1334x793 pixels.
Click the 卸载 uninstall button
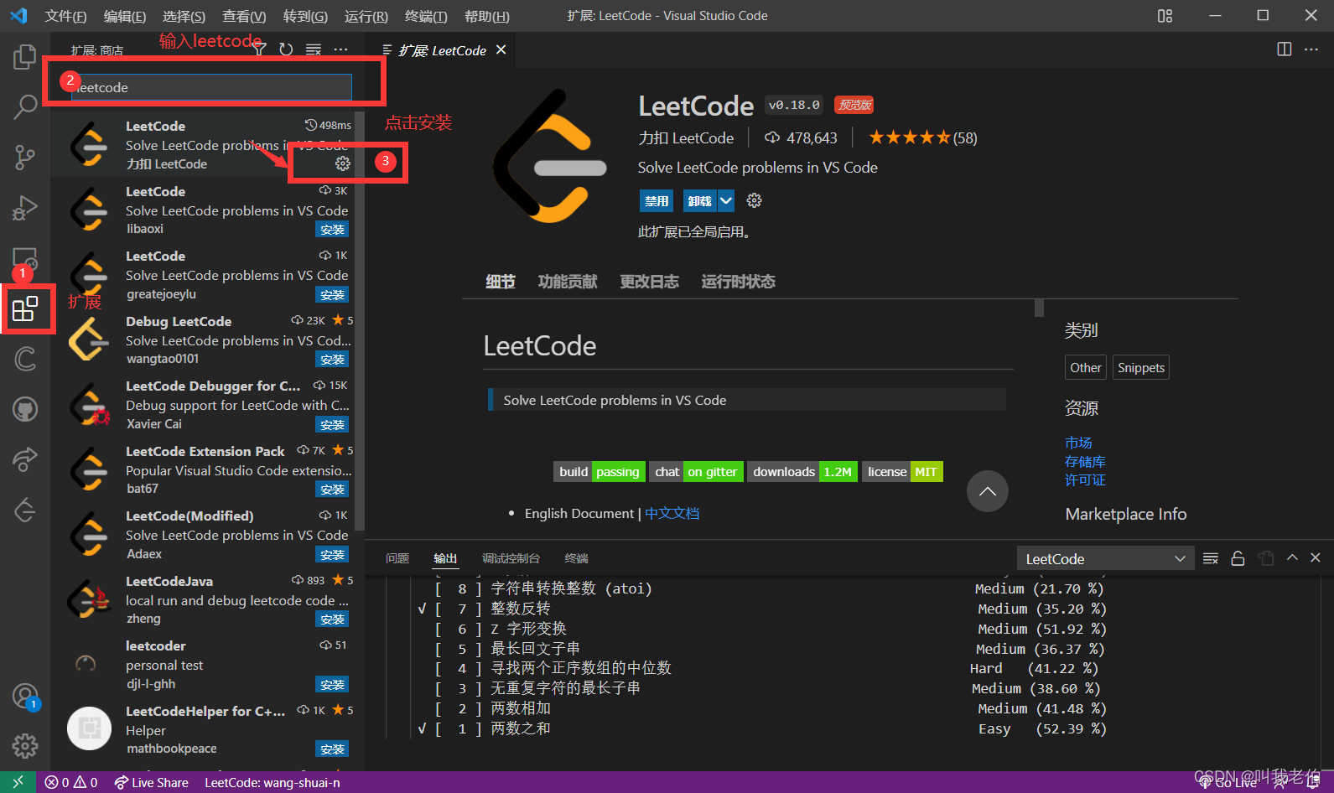tap(700, 200)
